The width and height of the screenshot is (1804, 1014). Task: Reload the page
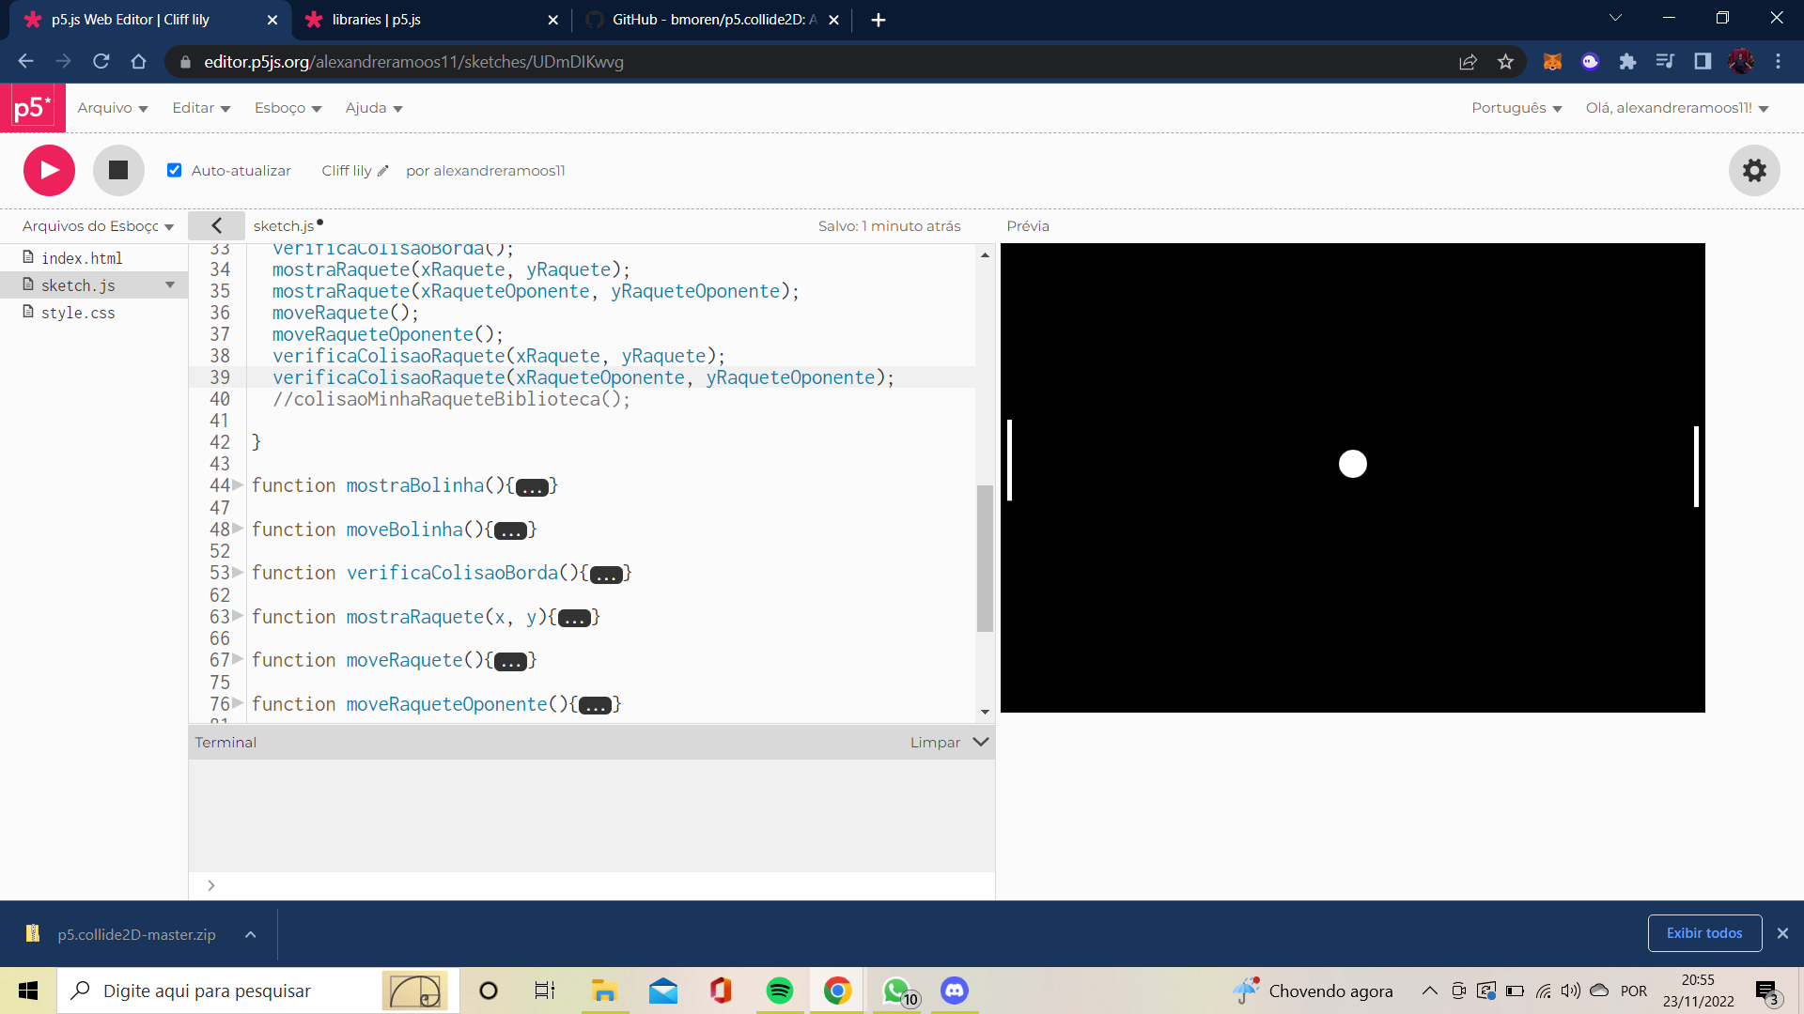pyautogui.click(x=101, y=62)
